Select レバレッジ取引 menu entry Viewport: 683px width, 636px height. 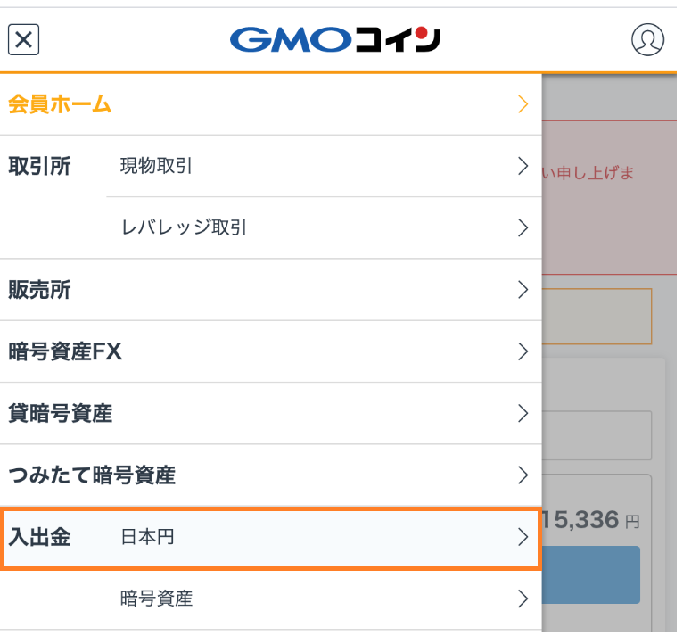click(x=185, y=227)
